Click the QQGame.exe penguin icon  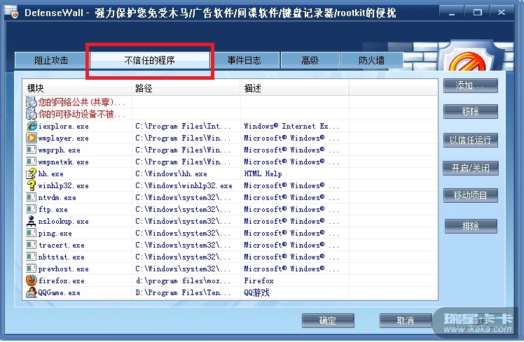pos(32,292)
